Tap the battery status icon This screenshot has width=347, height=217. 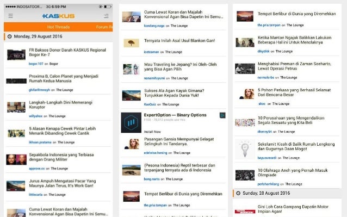108,7
